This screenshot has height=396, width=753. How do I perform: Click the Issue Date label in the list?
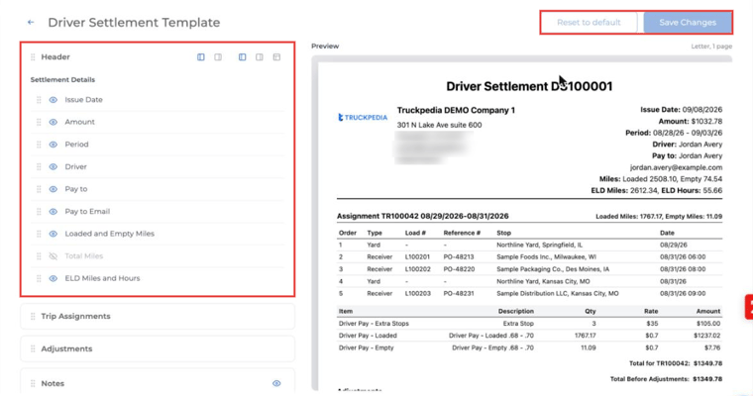pos(83,100)
